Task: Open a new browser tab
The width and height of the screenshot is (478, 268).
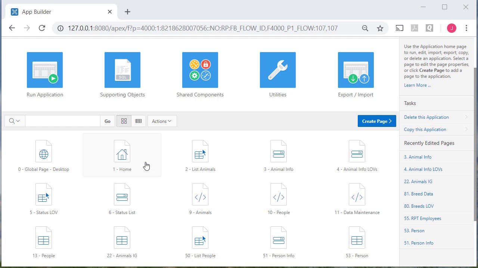Action: pyautogui.click(x=127, y=12)
